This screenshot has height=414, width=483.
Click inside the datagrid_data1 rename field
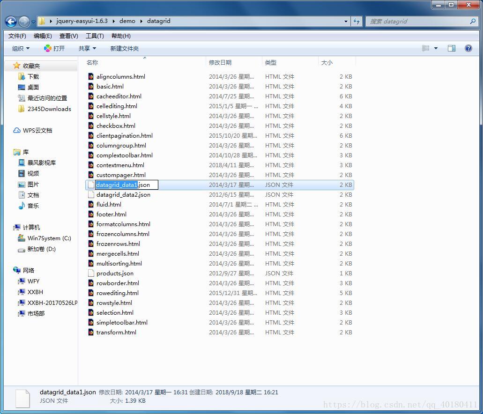126,185
